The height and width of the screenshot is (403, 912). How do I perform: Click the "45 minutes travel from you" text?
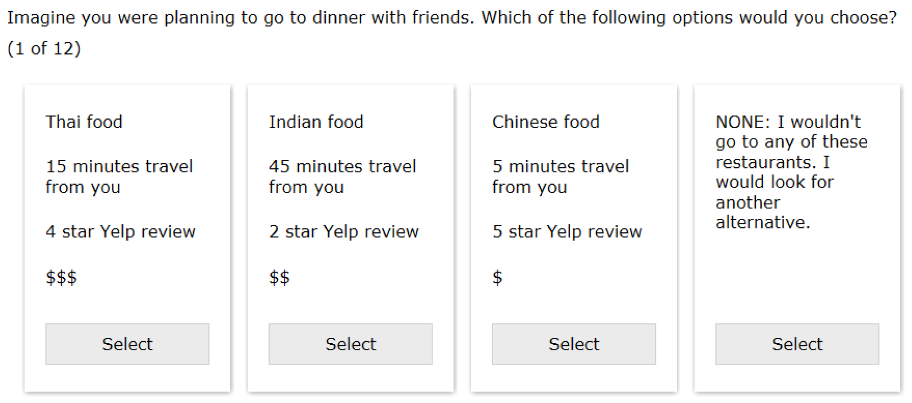[x=342, y=176]
